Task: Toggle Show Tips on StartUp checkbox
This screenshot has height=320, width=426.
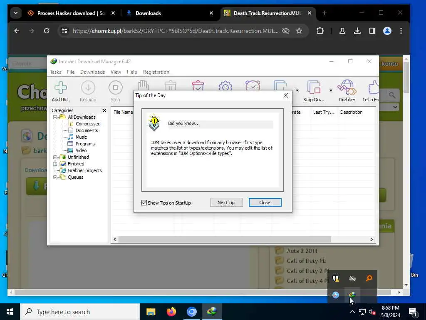Action: pyautogui.click(x=144, y=203)
